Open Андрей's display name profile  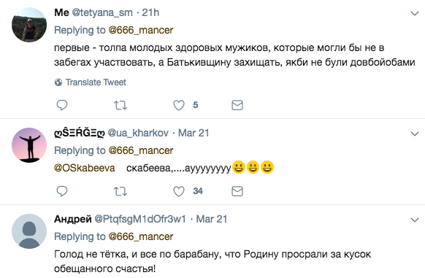tap(73, 219)
